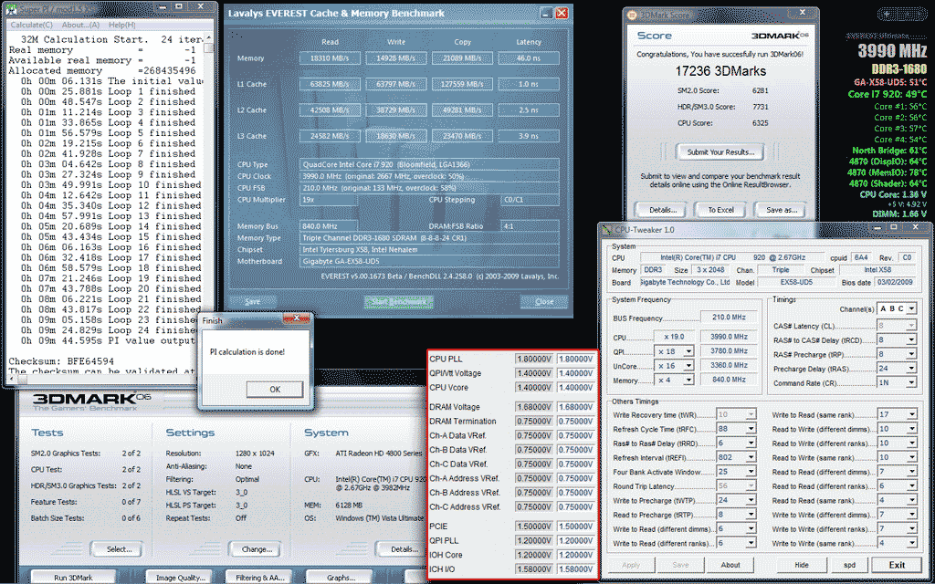Image resolution: width=935 pixels, height=584 pixels.
Task: Click OK in the Finish dialog
Action: [x=274, y=389]
